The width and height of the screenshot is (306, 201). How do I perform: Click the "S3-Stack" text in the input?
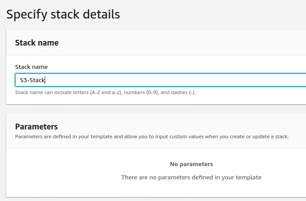click(32, 80)
